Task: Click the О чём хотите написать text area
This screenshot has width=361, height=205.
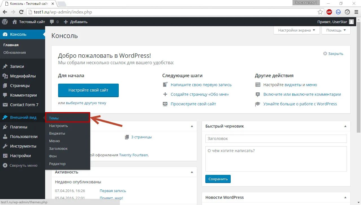Action: click(x=276, y=159)
